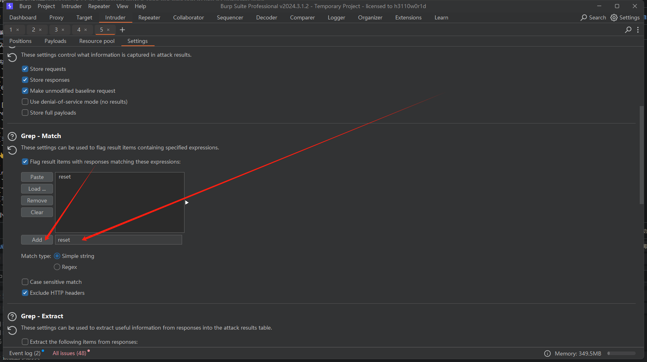647x362 pixels.
Task: Switch to the Collaborator tab
Action: coord(189,17)
